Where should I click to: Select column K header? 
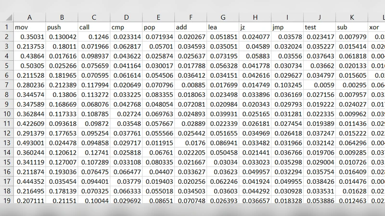[x=352, y=17]
